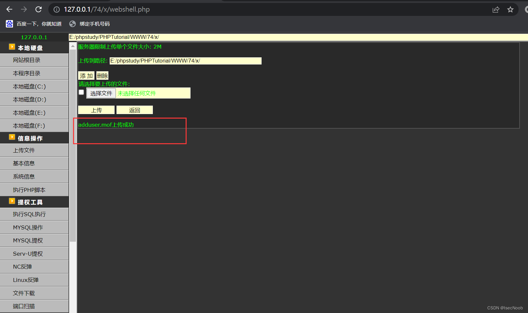This screenshot has width=528, height=313.
Task: Click the 删除 button
Action: click(102, 76)
